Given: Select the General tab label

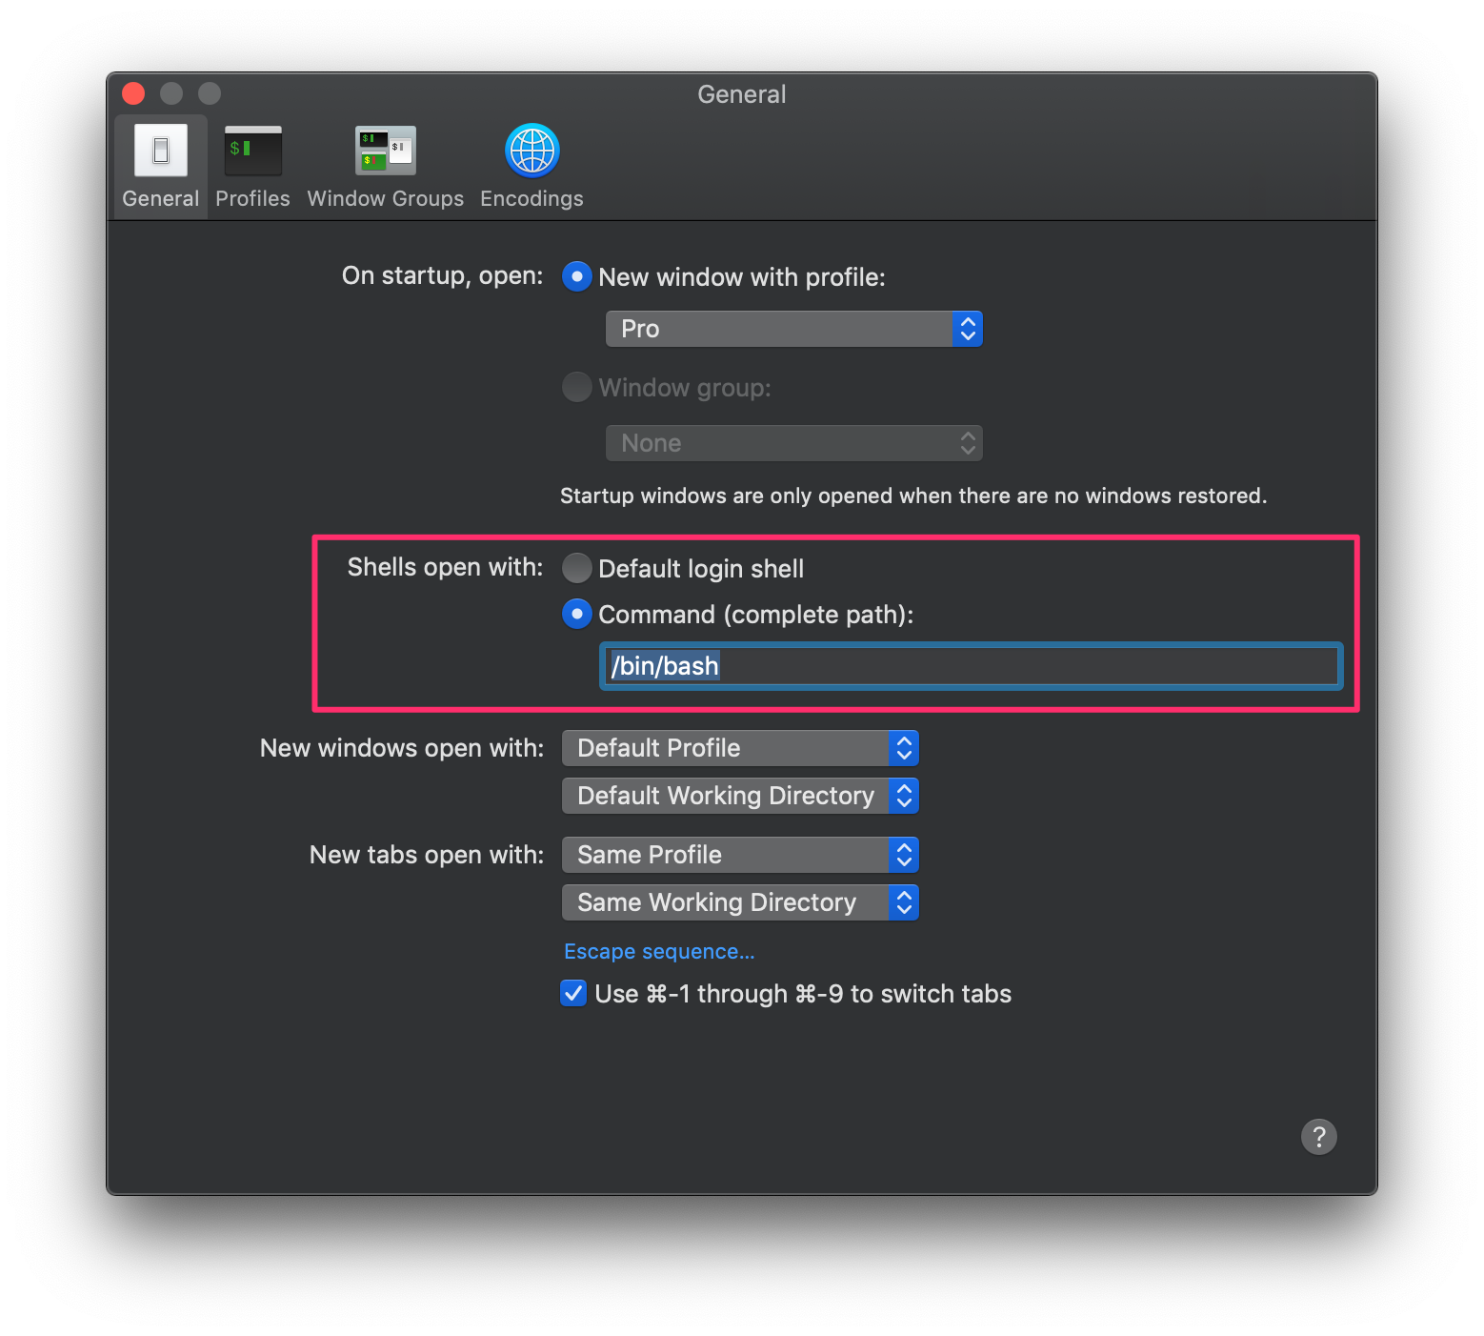Looking at the screenshot, I should pyautogui.click(x=160, y=198).
